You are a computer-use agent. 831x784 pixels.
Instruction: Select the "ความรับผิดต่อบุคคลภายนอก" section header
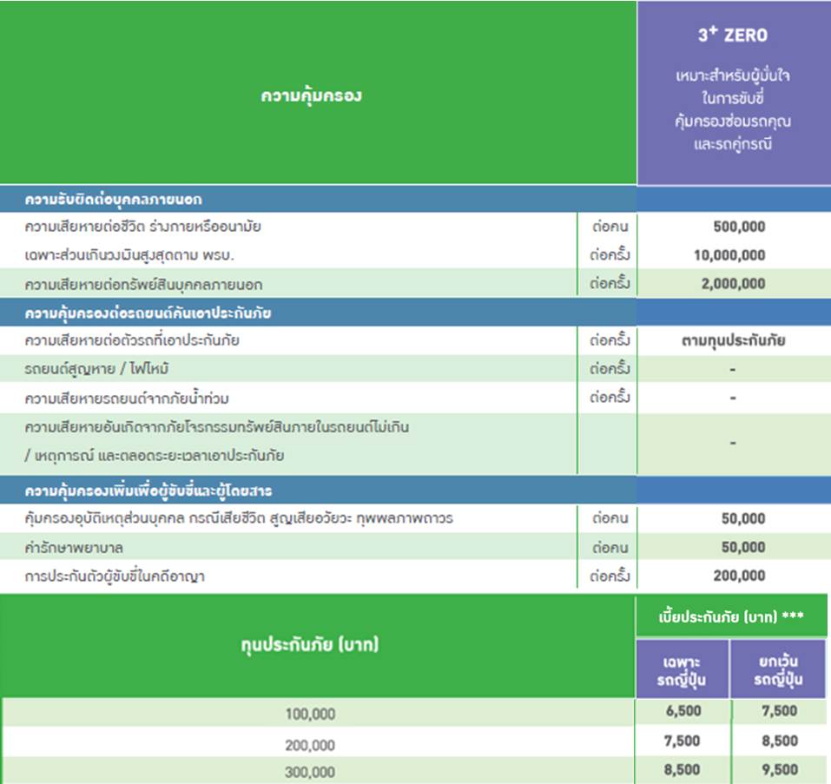(114, 200)
